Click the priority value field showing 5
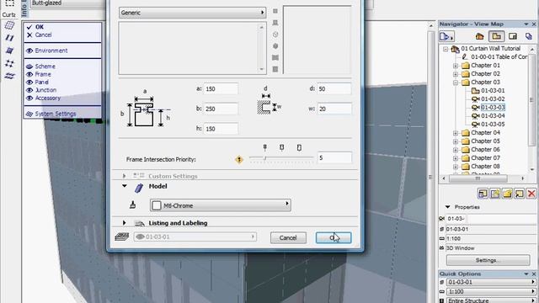 334,157
